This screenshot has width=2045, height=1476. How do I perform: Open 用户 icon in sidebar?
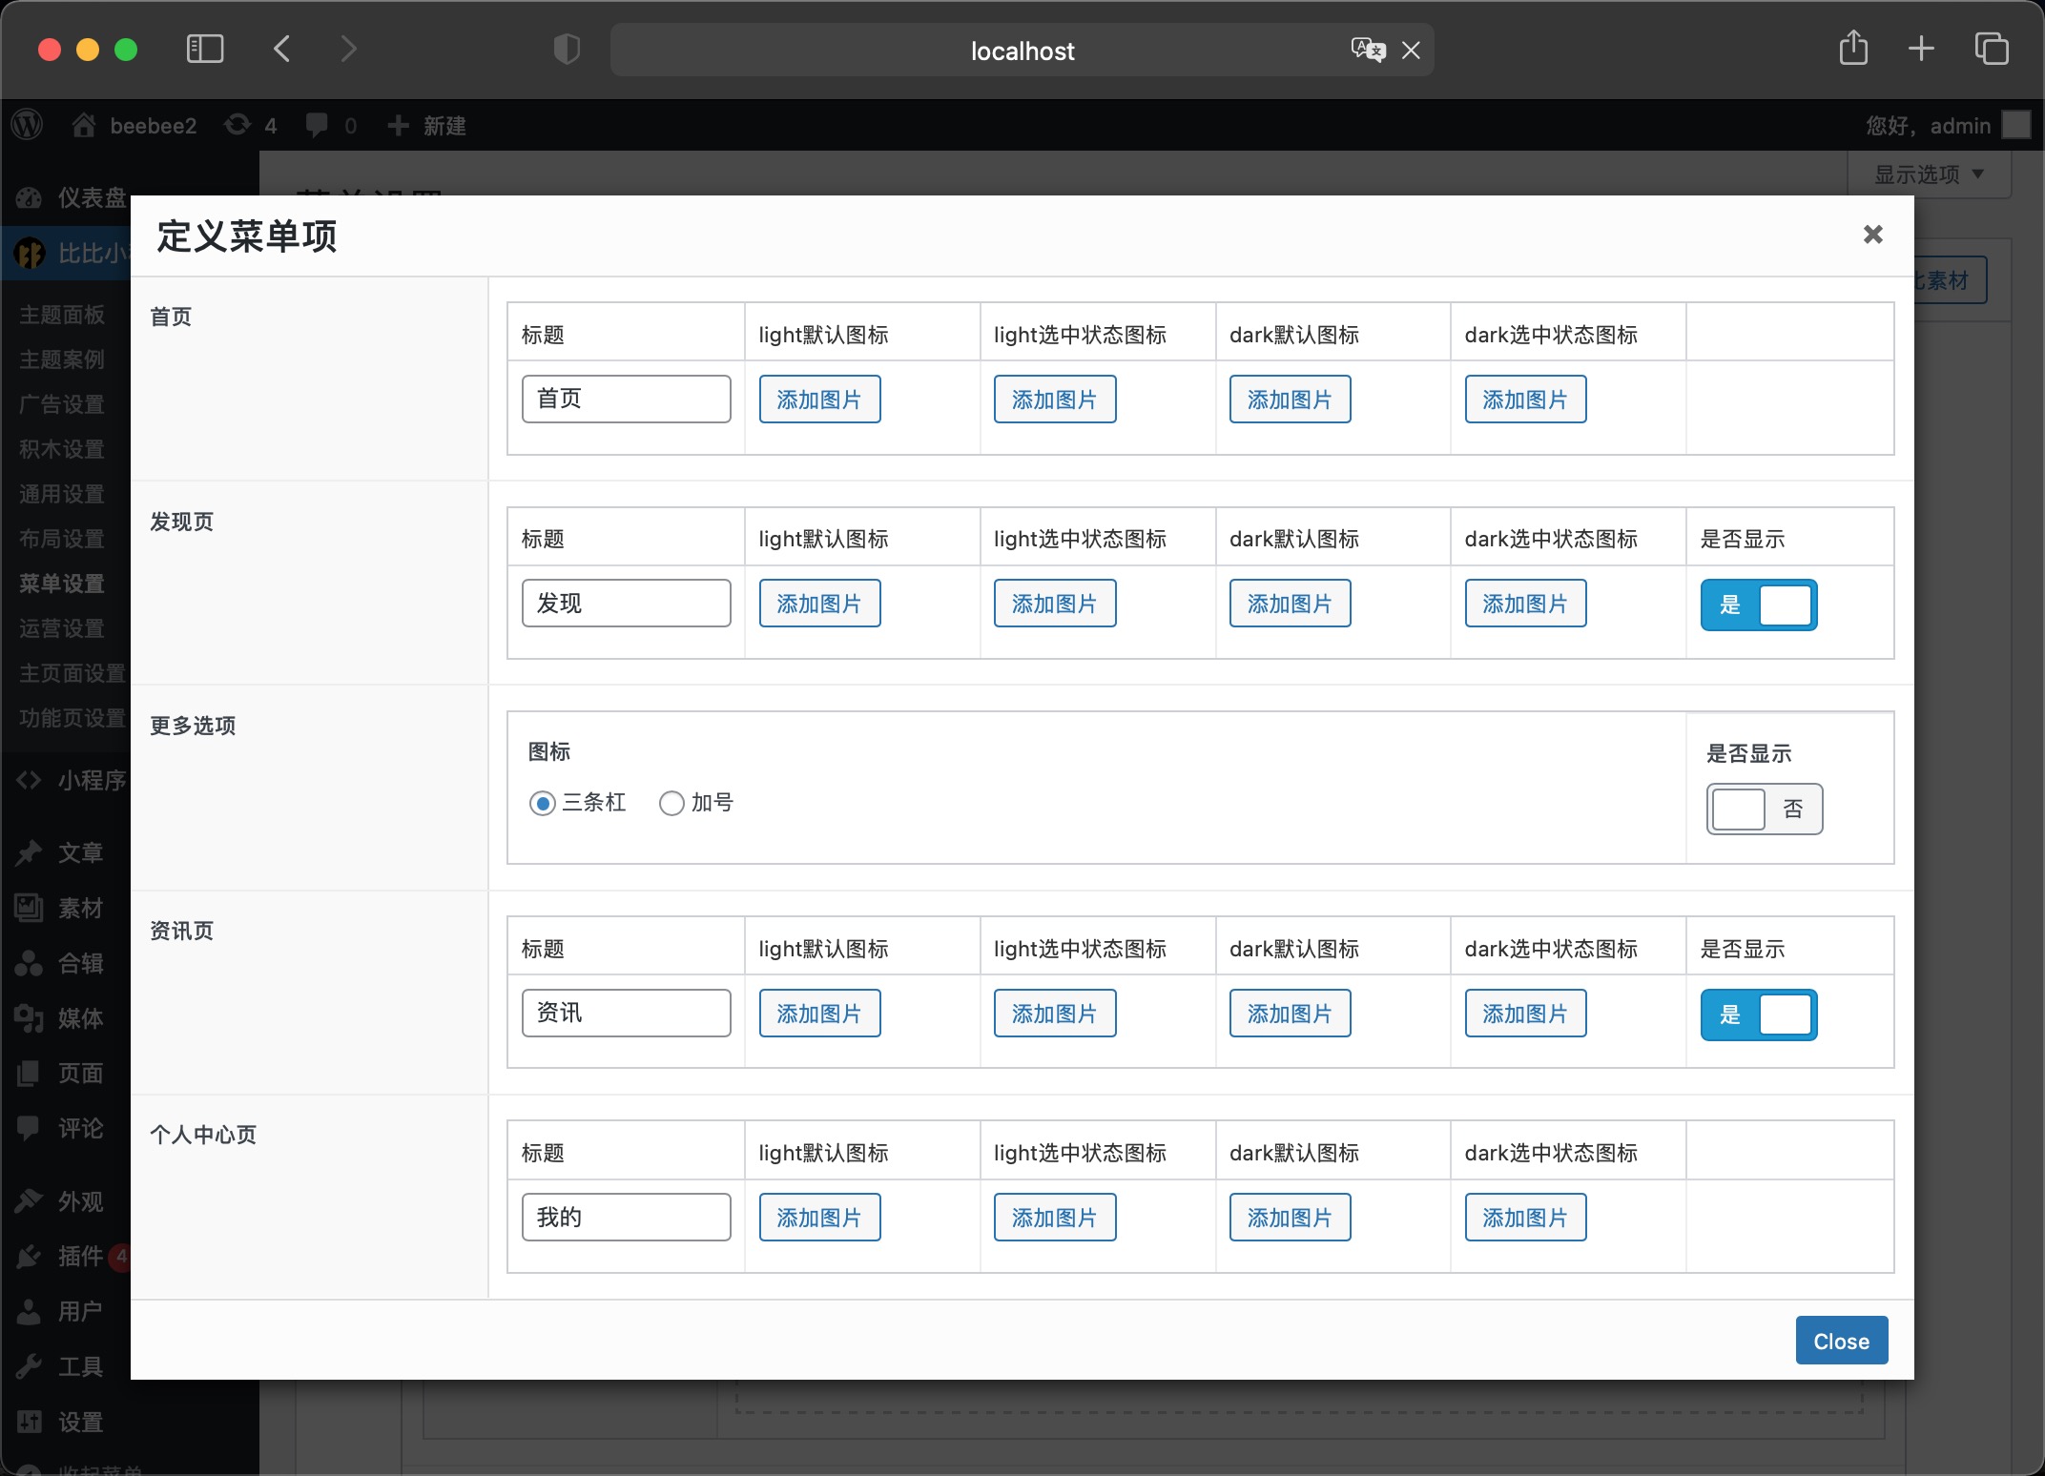29,1312
